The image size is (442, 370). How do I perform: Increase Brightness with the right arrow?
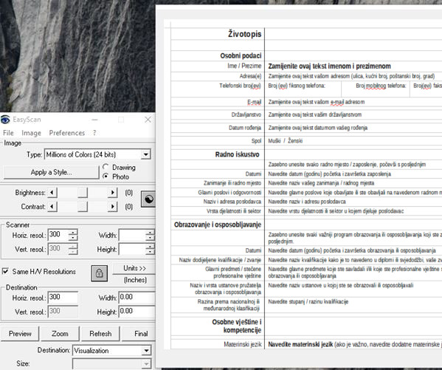(112, 193)
